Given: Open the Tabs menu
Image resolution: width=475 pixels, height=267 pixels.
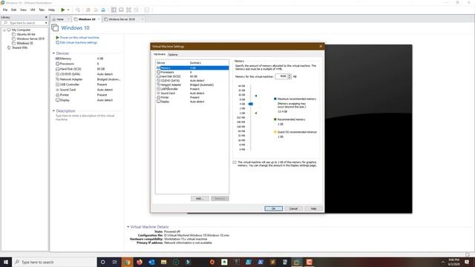Looking at the screenshot, I should 42,10.
